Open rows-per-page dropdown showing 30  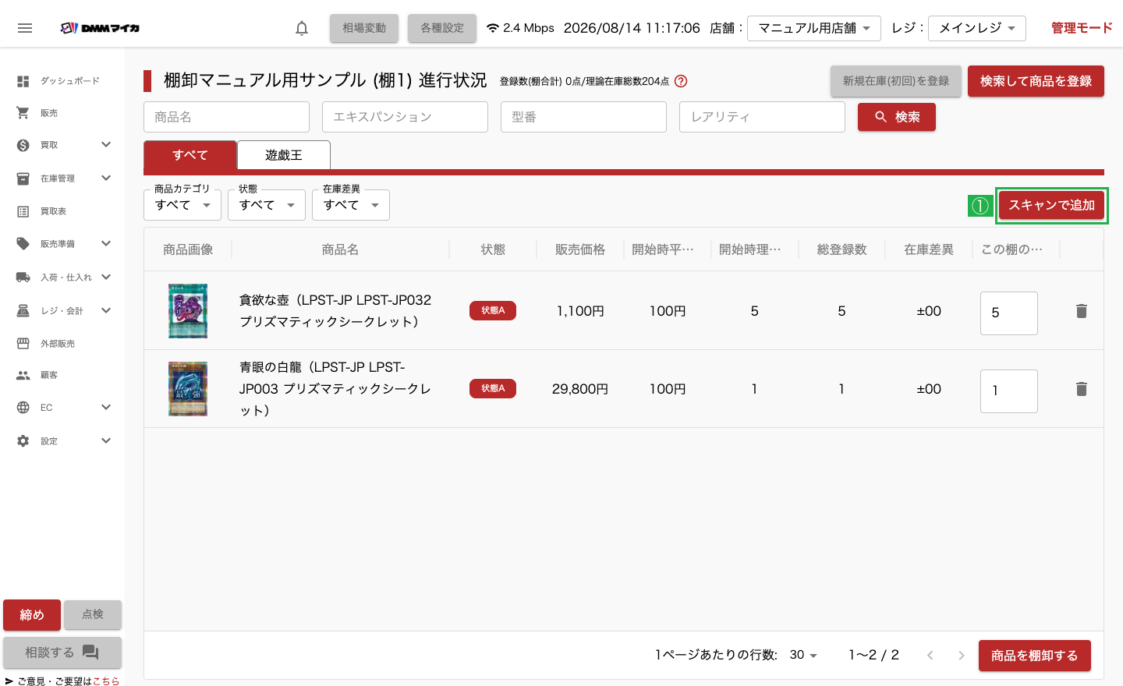803,655
